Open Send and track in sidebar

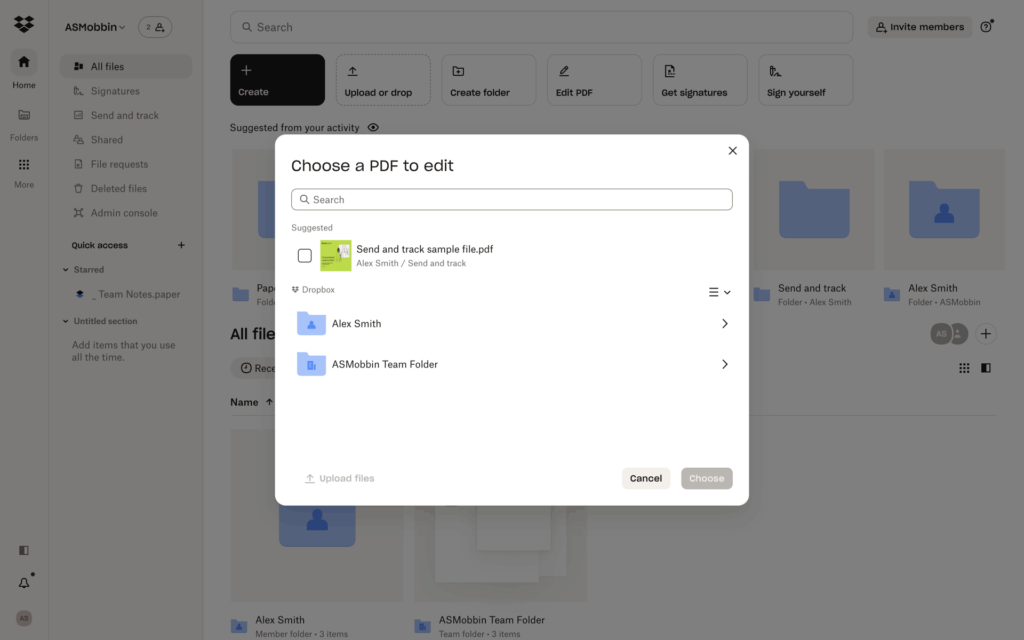[x=126, y=115]
